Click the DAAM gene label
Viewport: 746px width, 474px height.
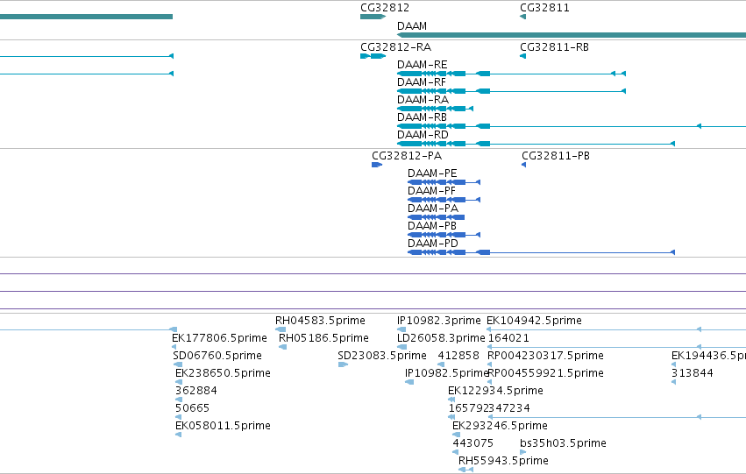coord(412,26)
